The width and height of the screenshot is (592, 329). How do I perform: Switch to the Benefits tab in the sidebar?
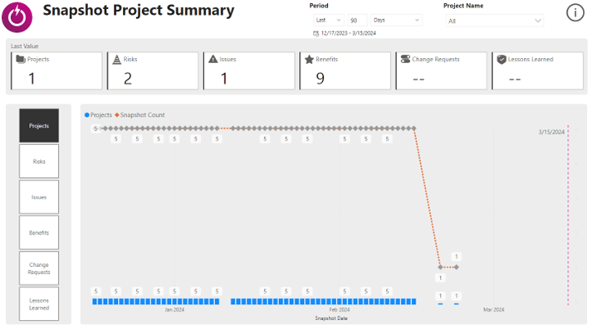[x=39, y=233]
